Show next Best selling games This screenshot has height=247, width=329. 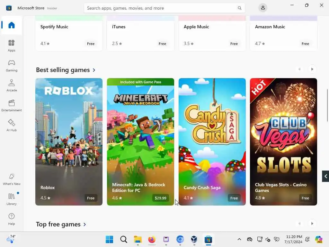312,69
